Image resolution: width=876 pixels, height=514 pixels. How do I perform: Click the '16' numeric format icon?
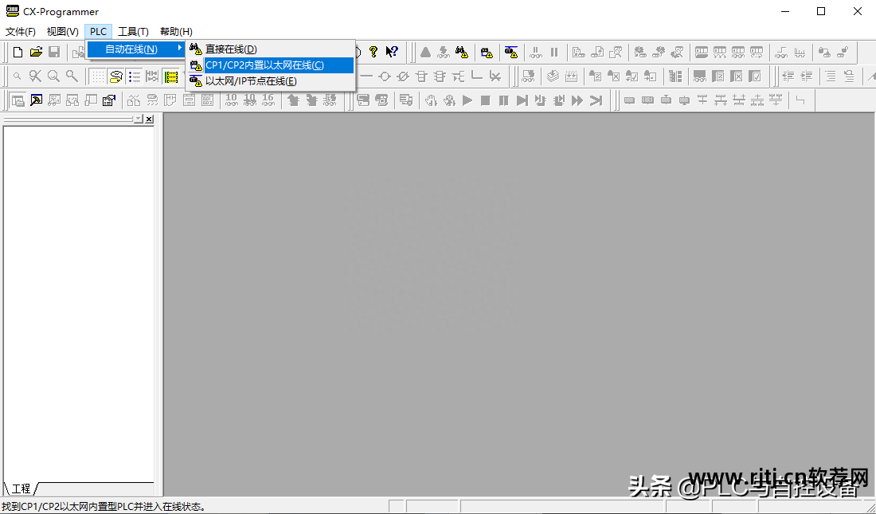[x=268, y=100]
